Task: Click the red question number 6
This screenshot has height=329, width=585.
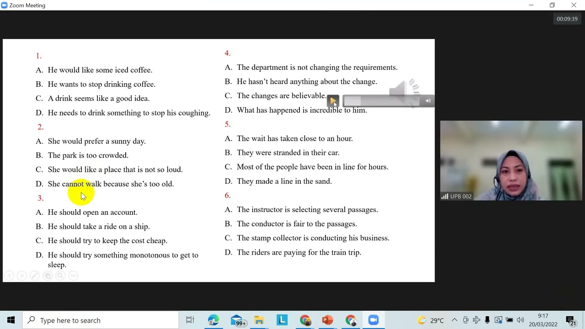Action: point(227,195)
